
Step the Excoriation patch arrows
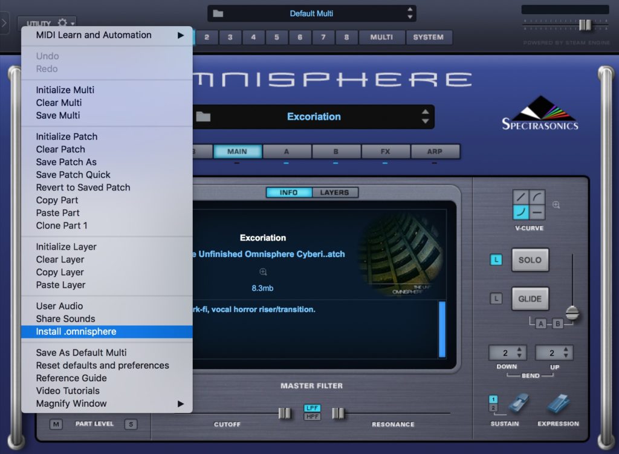pos(425,117)
